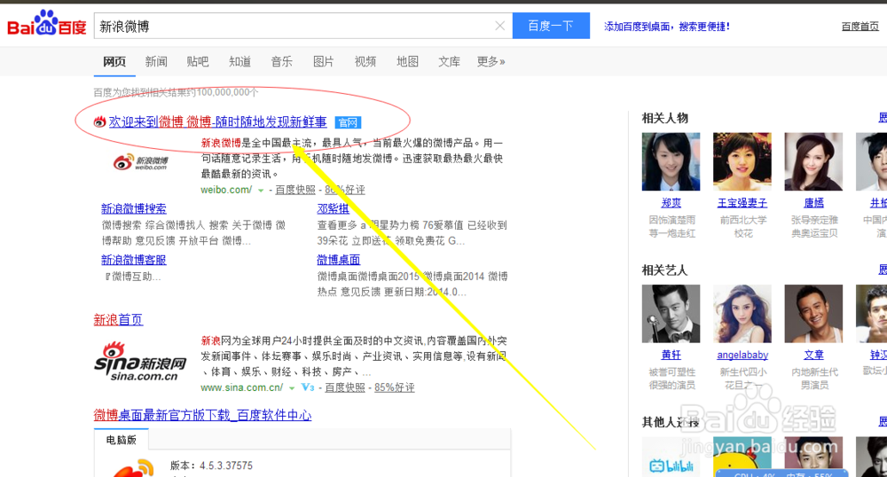The image size is (887, 477).
Task: Open 微博桌面最新官方版下载_百度软件中心 result
Action: click(202, 416)
